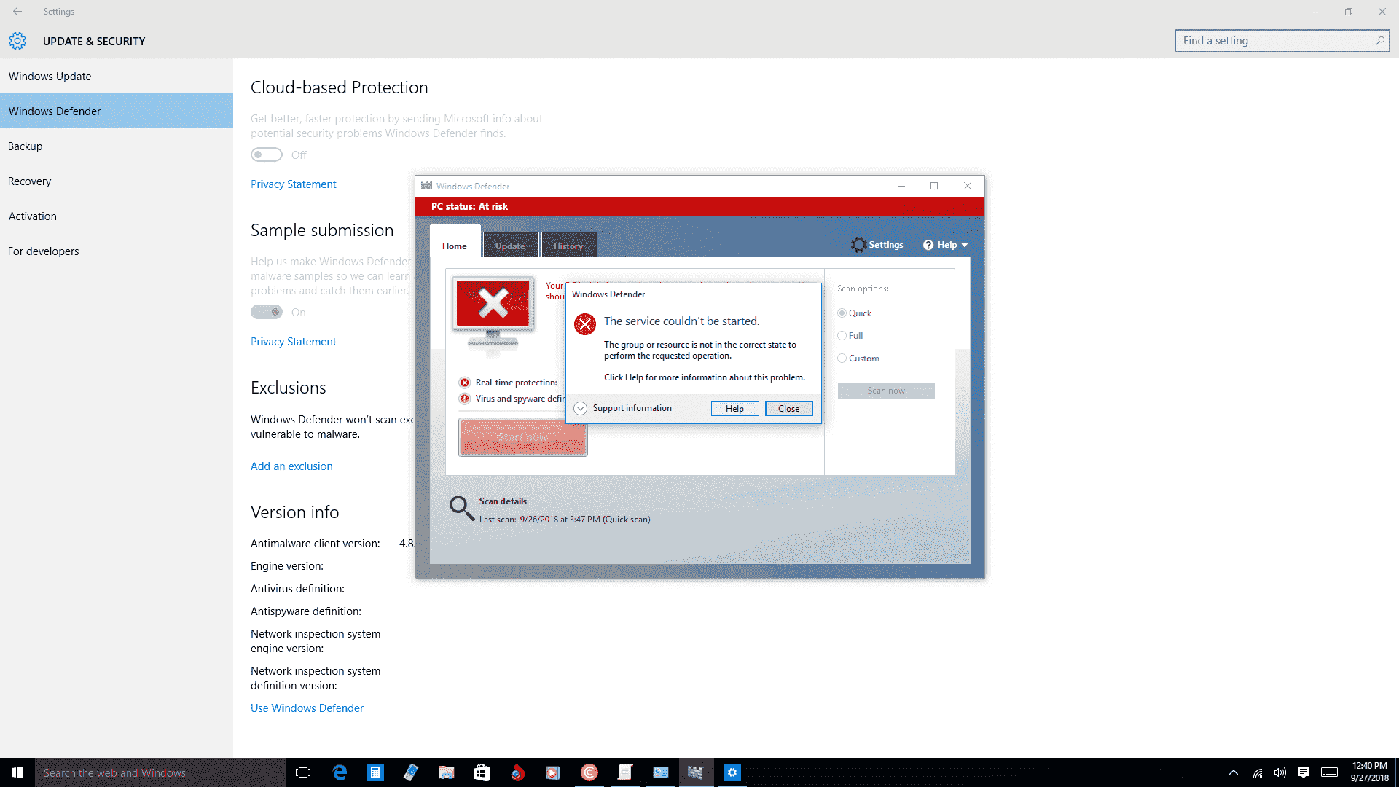Viewport: 1399px width, 787px height.
Task: Click the volume speaker tray icon
Action: click(1280, 772)
